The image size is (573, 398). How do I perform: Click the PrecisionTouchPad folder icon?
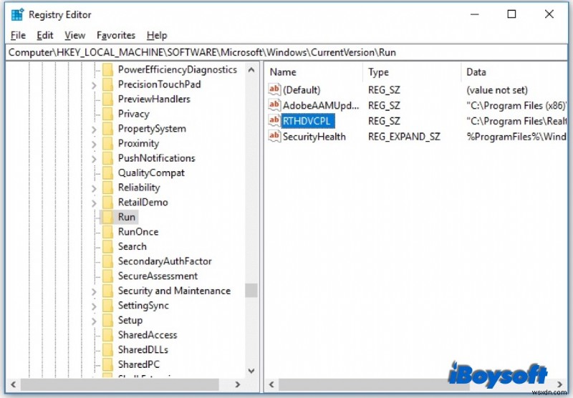(108, 84)
